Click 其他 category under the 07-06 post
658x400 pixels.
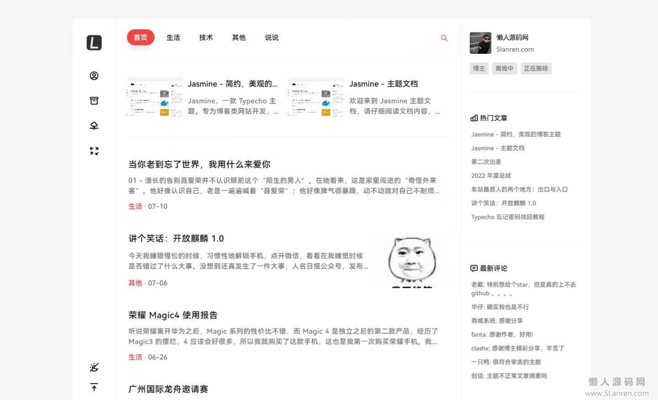[135, 283]
